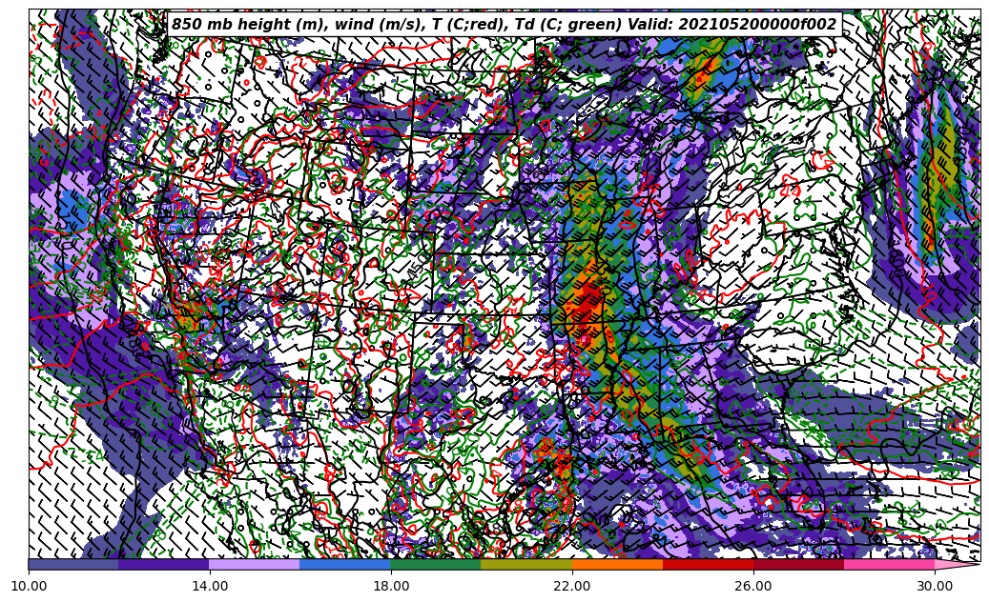Click the 18.00 colorbar tick label
This screenshot has height=602, width=989.
click(x=391, y=587)
